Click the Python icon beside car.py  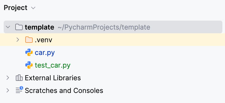pyautogui.click(x=29, y=52)
